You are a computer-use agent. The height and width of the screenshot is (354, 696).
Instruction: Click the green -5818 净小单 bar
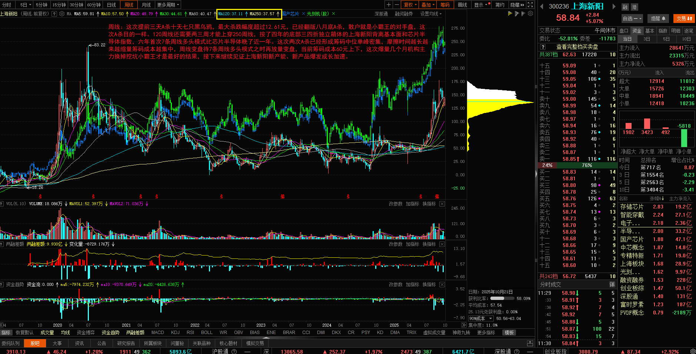point(684,138)
